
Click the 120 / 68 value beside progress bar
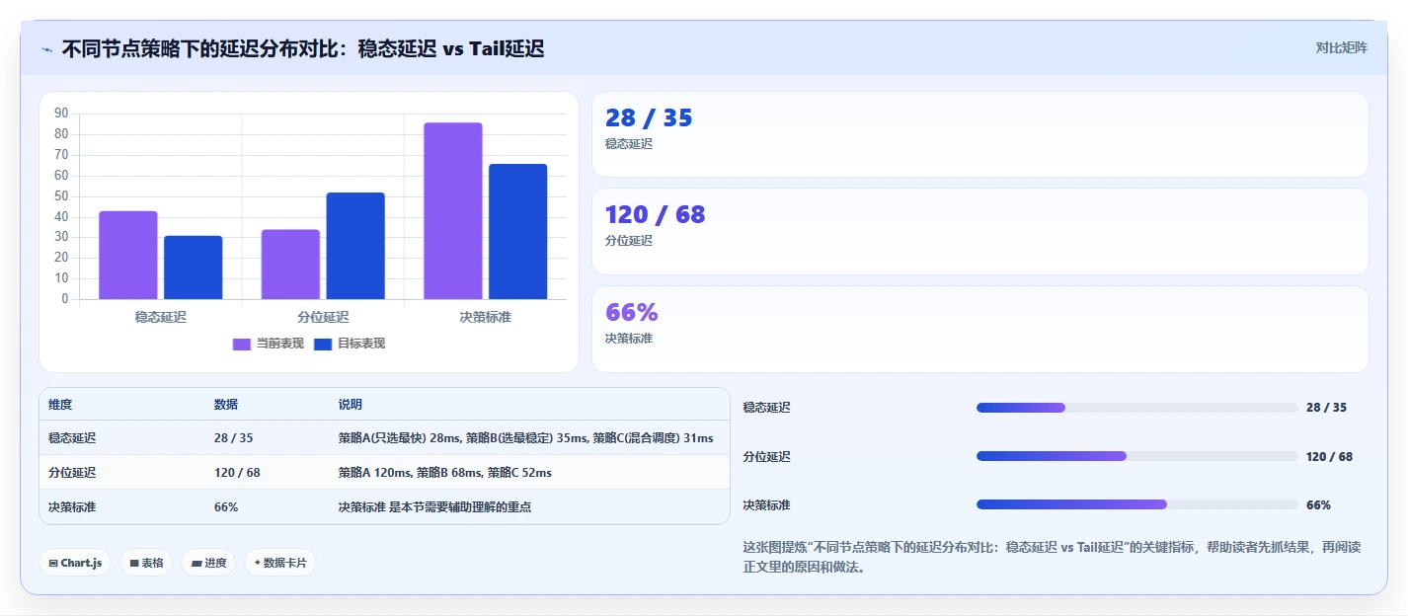[x=1329, y=457]
